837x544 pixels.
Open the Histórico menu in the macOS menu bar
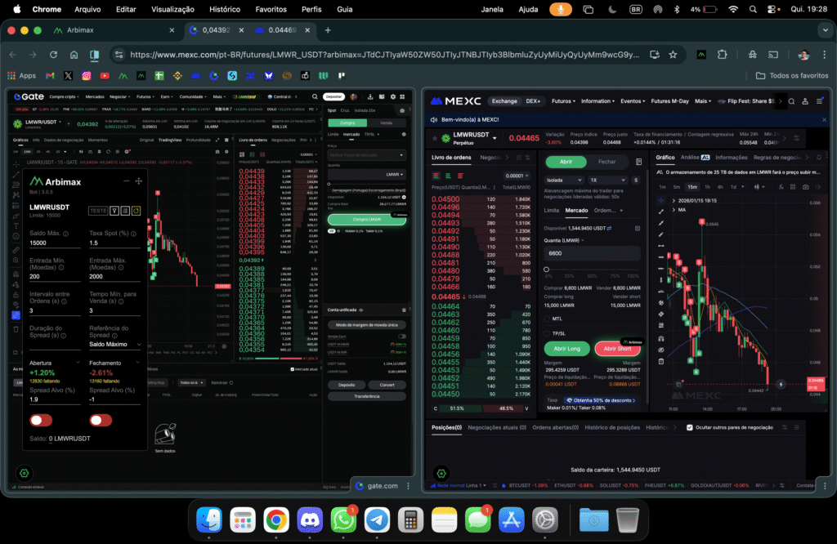(x=225, y=9)
